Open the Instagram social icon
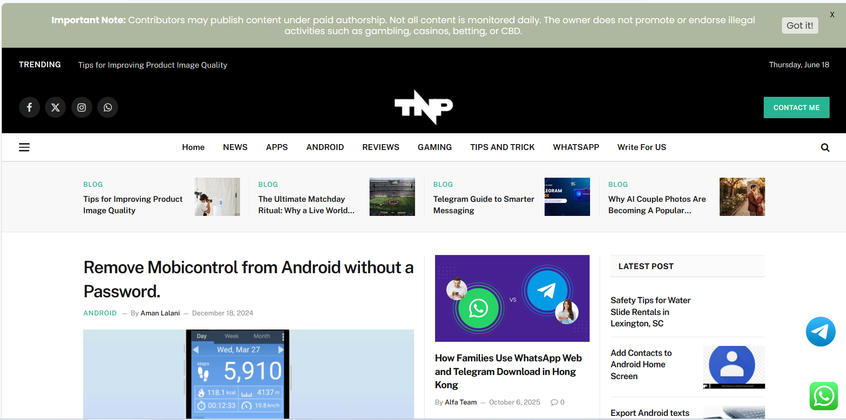846x420 pixels. point(82,107)
